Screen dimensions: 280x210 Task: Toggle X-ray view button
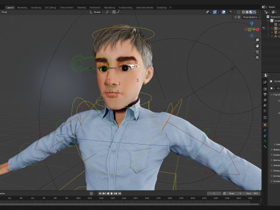pyautogui.click(x=239, y=12)
